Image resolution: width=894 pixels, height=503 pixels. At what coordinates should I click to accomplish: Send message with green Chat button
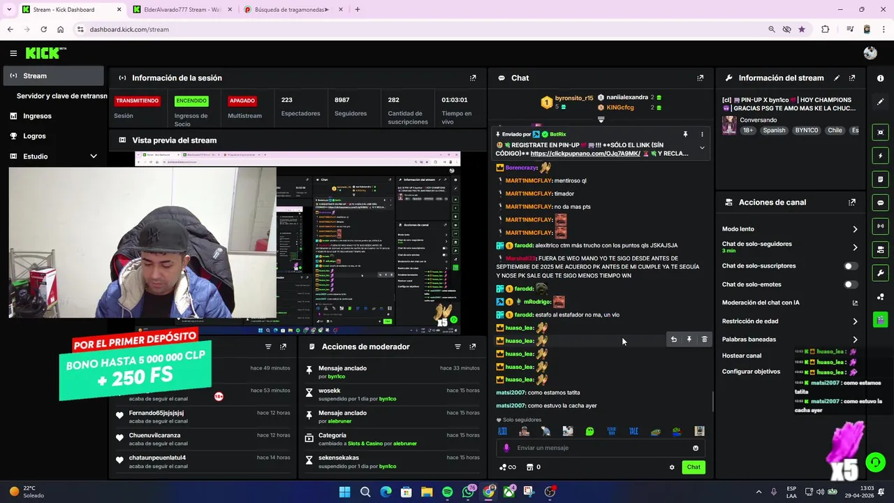694,467
